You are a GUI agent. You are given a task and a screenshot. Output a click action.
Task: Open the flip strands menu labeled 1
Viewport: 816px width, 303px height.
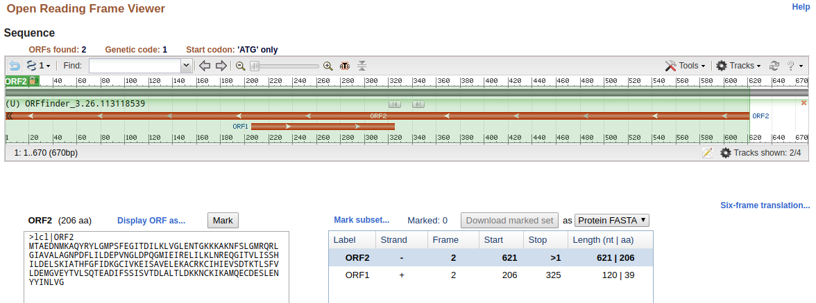[x=37, y=66]
